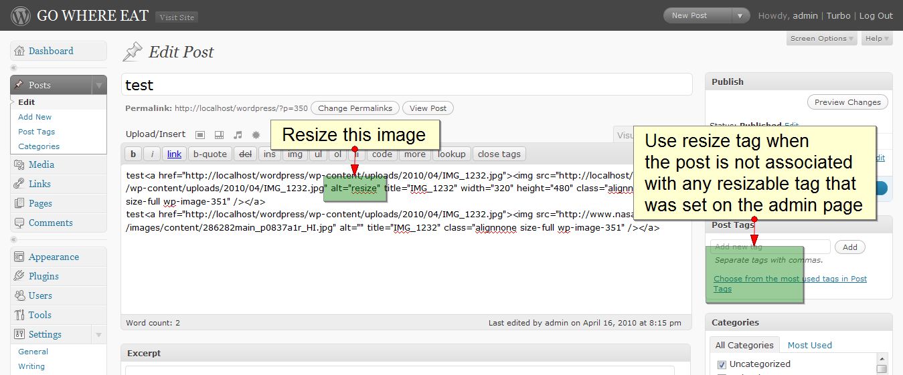Screen dimensions: 903x375
Task: Click the Plugins plug icon
Action: (x=19, y=276)
